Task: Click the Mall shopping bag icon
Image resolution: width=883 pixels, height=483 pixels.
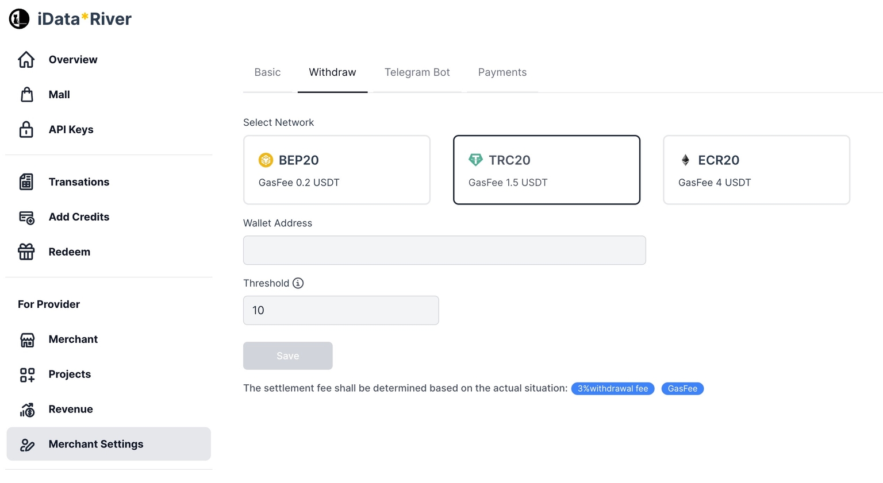Action: (26, 95)
